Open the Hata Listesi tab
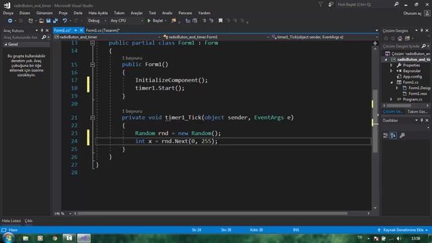 point(11,221)
